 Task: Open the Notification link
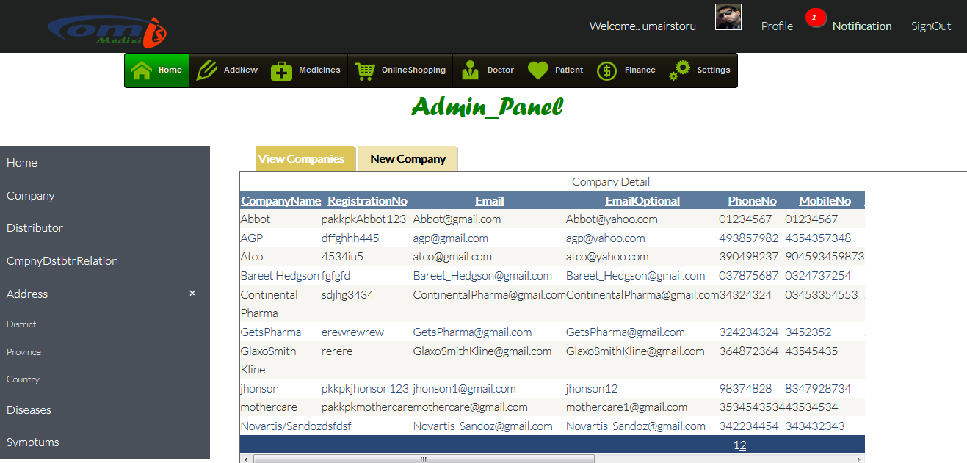[862, 26]
